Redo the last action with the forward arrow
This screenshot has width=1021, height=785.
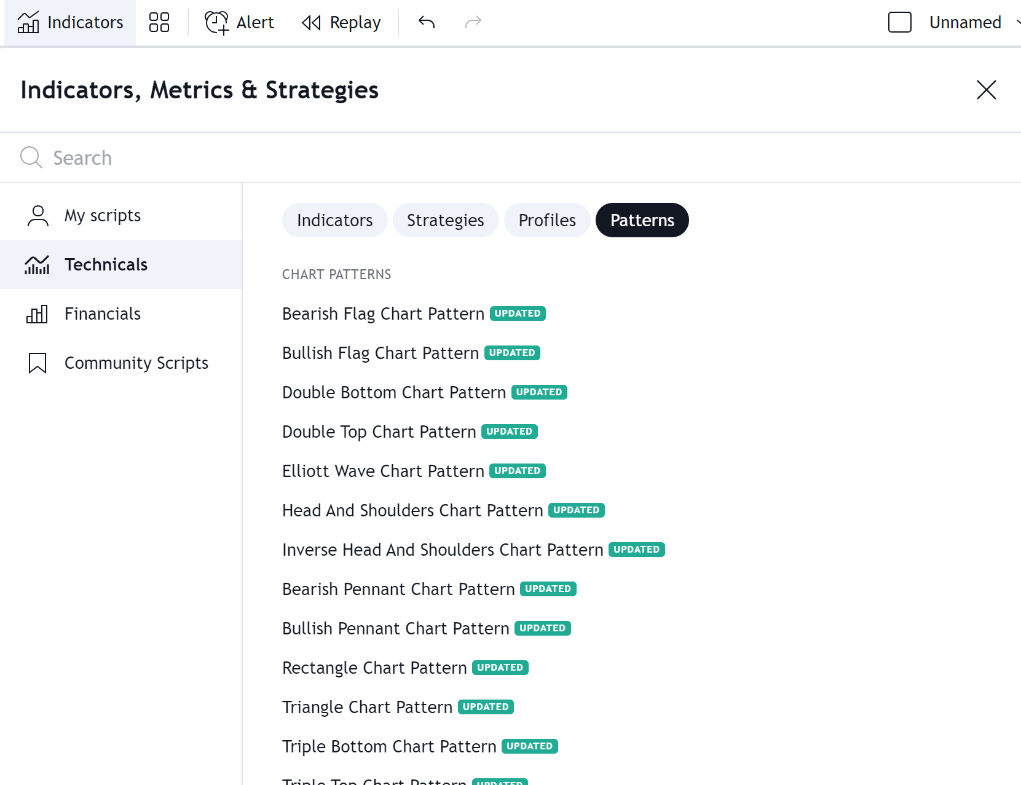click(473, 22)
